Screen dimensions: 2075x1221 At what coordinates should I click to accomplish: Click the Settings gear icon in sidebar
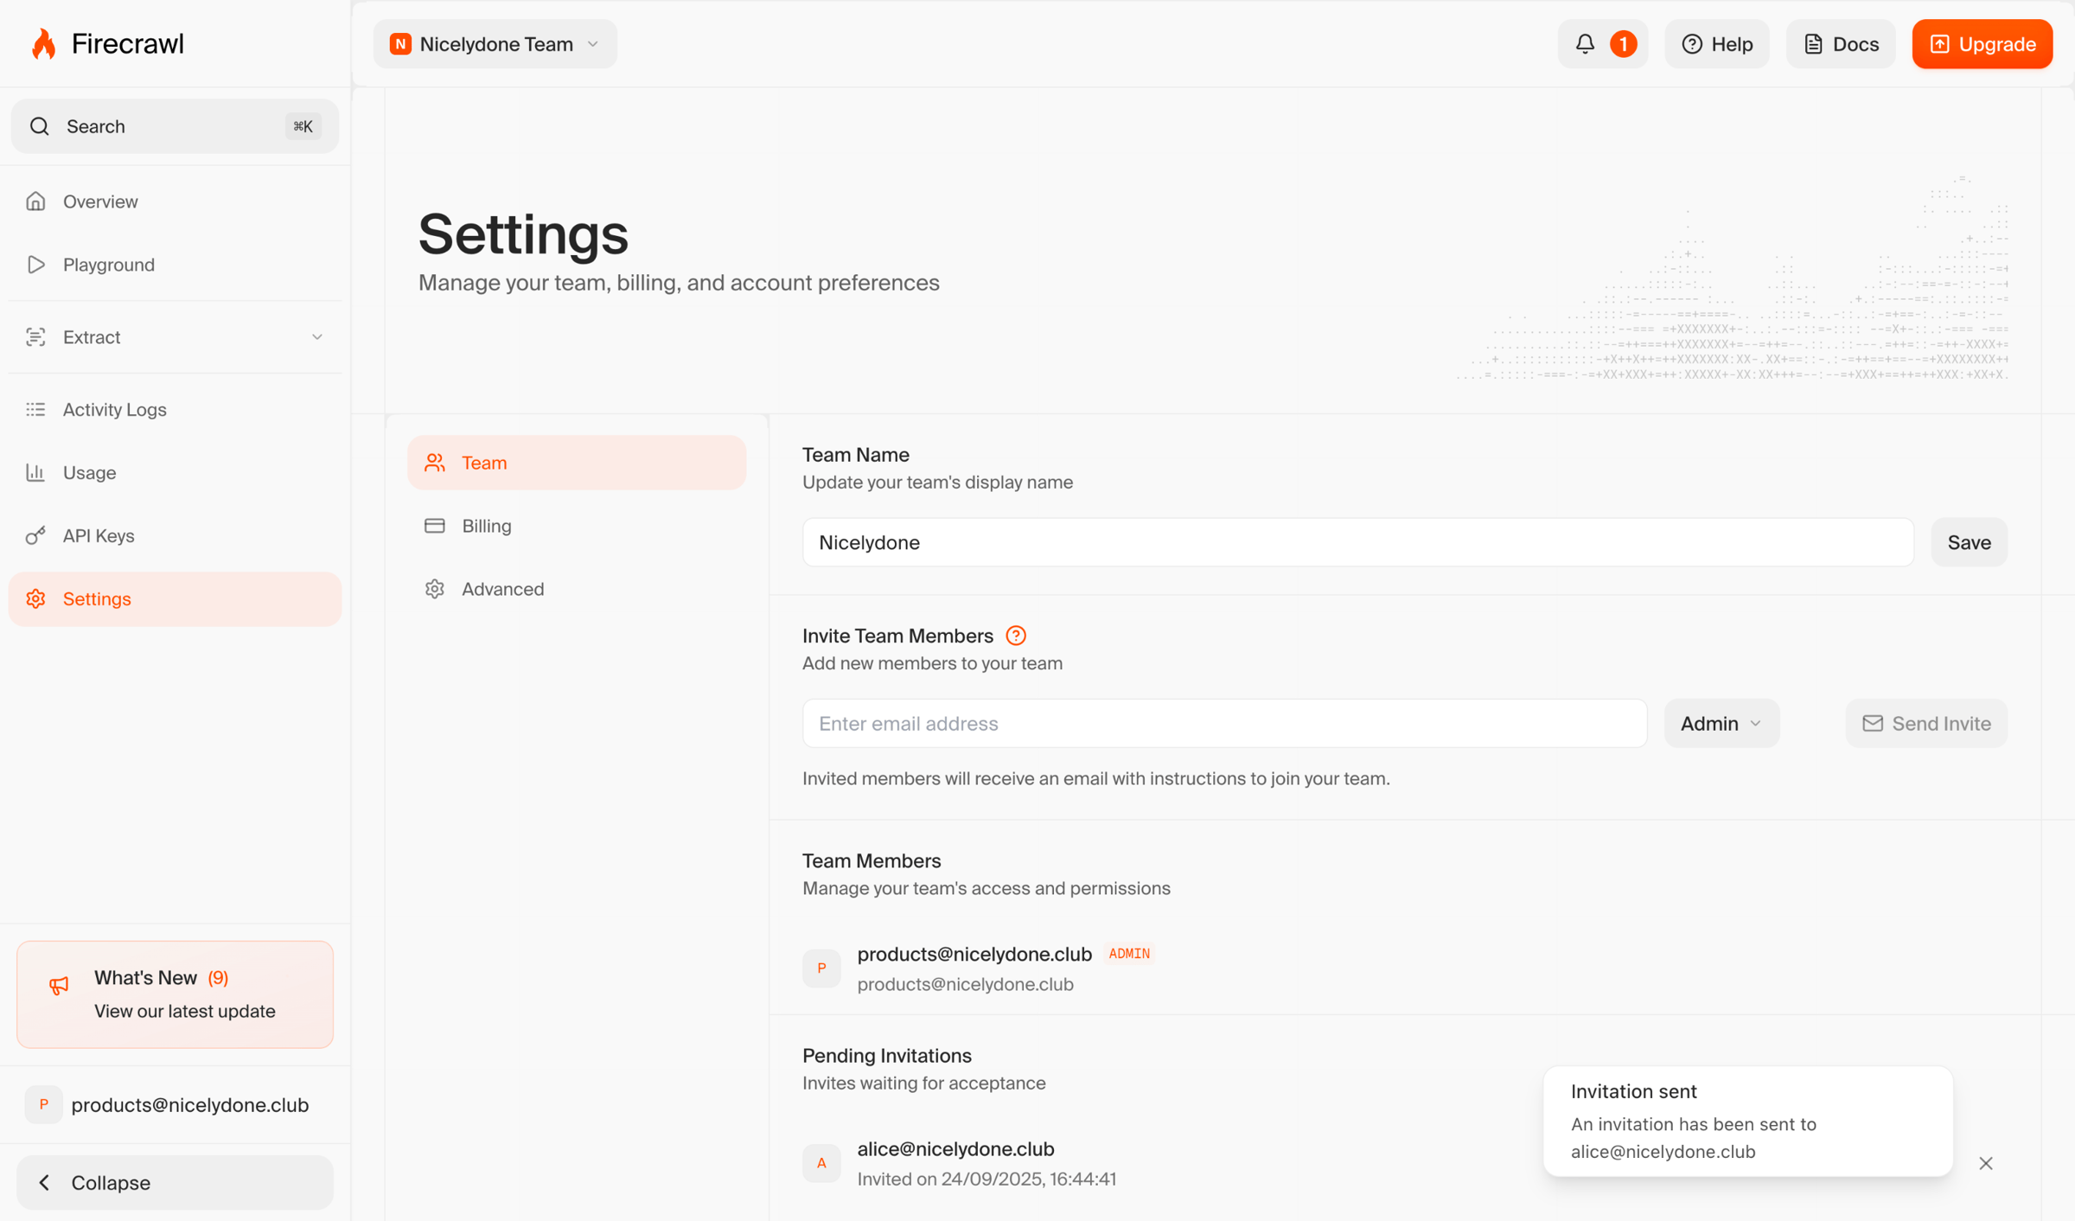pos(35,599)
